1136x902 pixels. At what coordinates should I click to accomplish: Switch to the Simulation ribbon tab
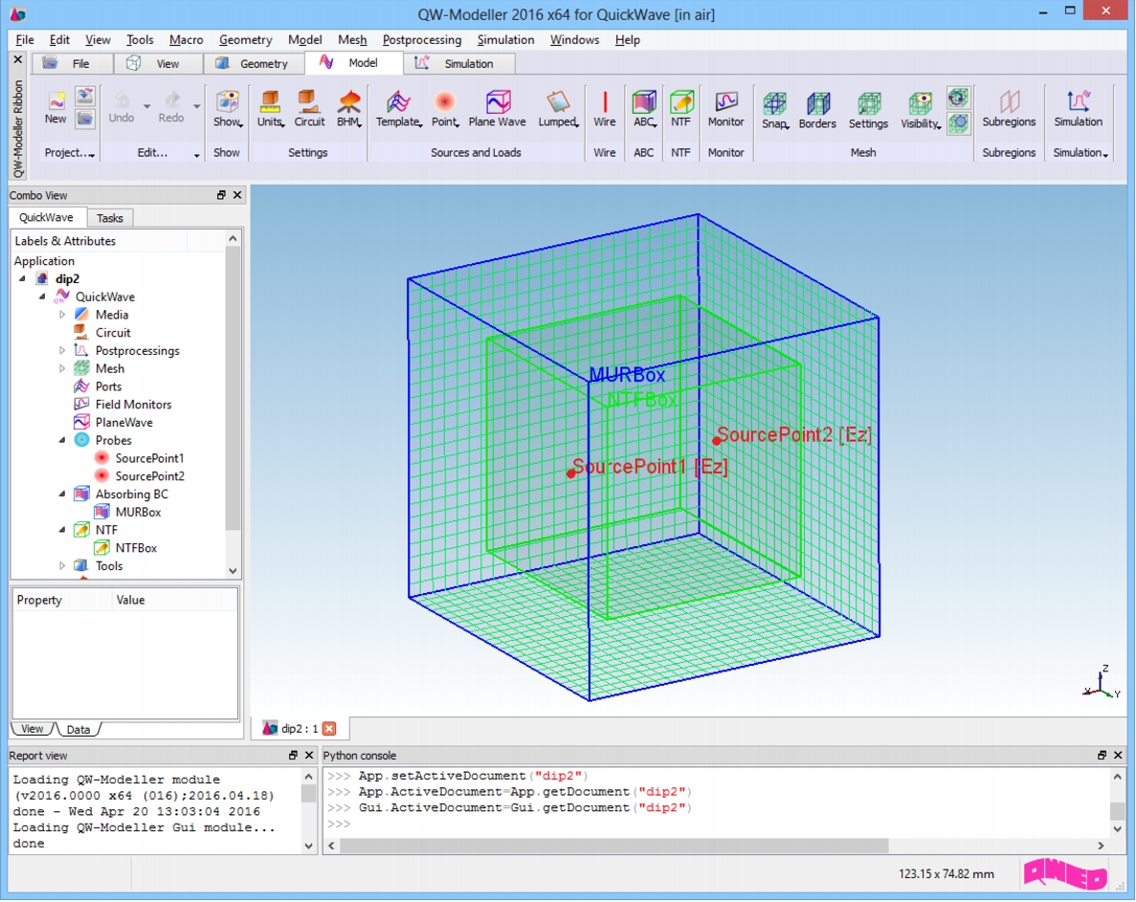(459, 64)
